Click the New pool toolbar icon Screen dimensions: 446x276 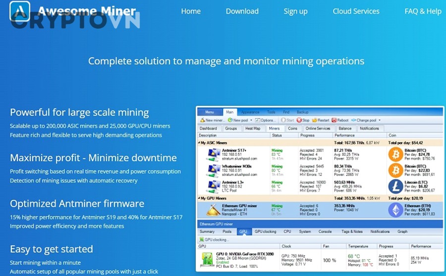[x=230, y=120]
